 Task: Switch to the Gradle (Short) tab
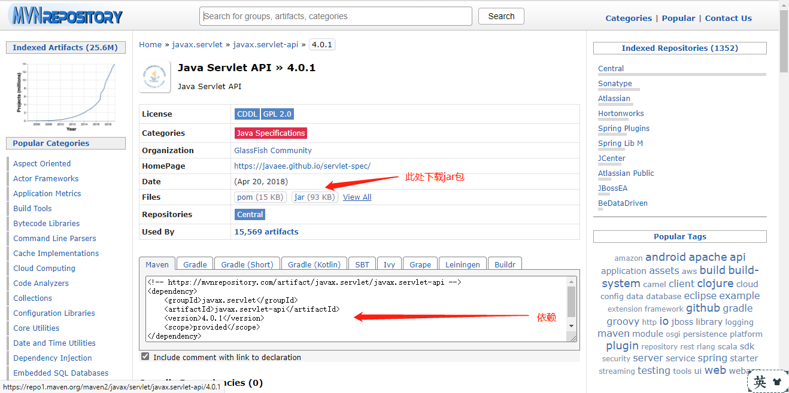tap(247, 264)
